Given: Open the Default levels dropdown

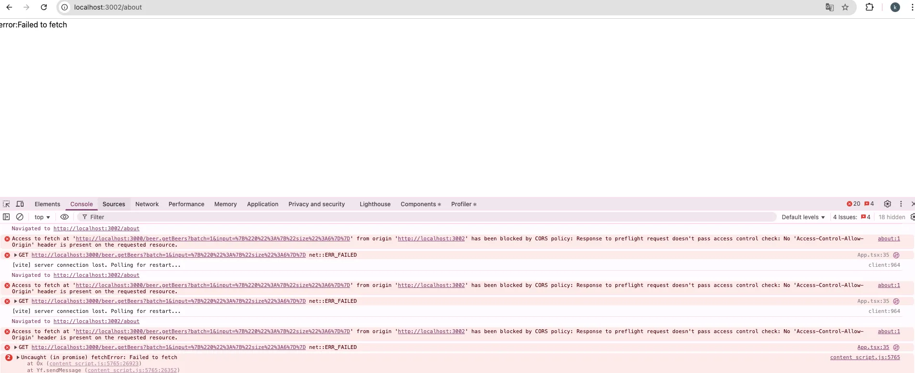Looking at the screenshot, I should tap(803, 217).
